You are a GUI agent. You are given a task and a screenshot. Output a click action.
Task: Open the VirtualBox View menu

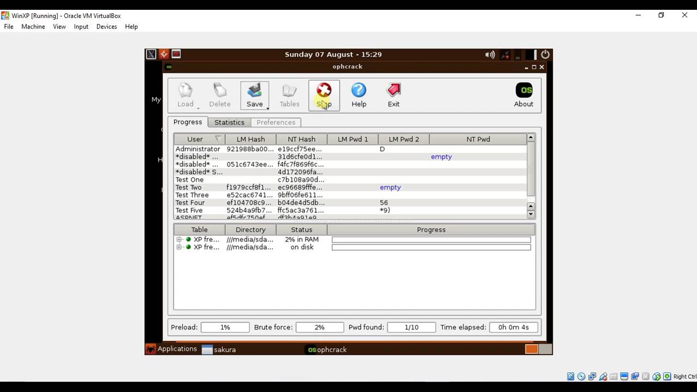(59, 26)
